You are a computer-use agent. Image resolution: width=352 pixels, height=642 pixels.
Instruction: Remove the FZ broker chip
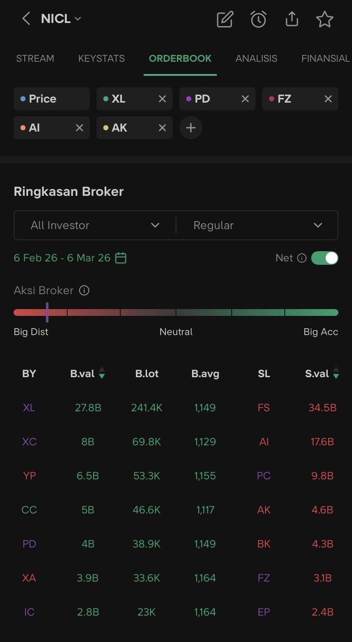(328, 99)
